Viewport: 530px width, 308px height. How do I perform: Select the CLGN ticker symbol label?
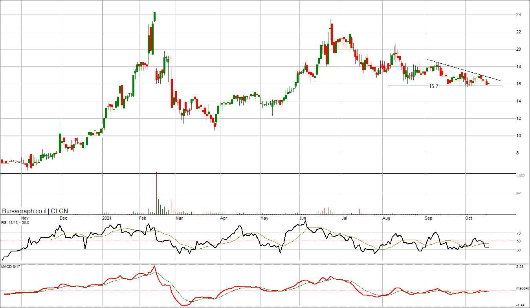click(59, 211)
